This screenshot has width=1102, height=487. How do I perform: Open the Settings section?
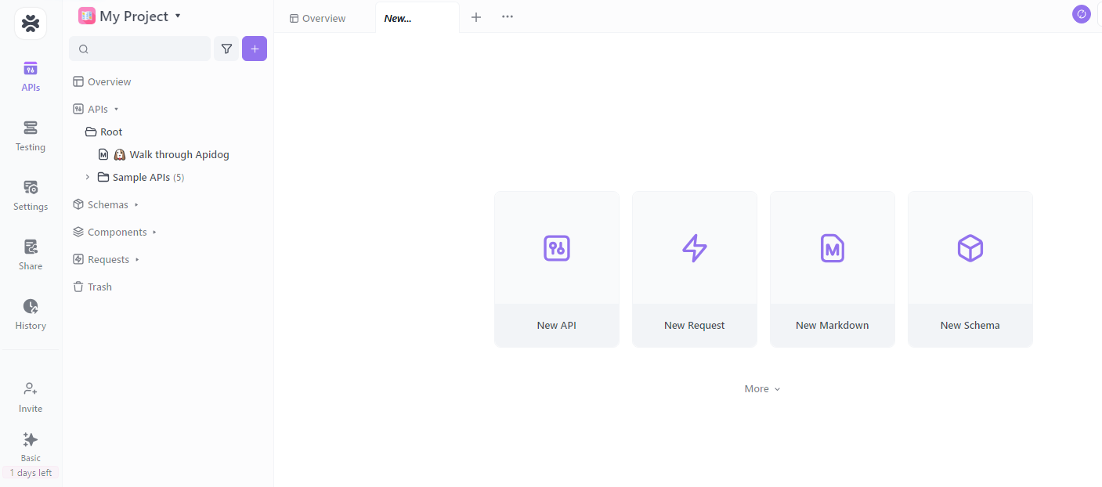(31, 195)
